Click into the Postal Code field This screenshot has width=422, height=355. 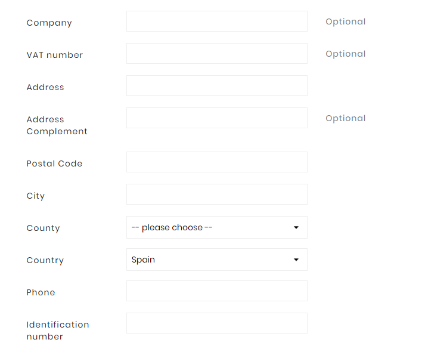[x=216, y=162]
